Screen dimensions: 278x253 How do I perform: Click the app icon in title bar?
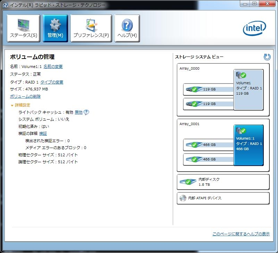(x=6, y=5)
